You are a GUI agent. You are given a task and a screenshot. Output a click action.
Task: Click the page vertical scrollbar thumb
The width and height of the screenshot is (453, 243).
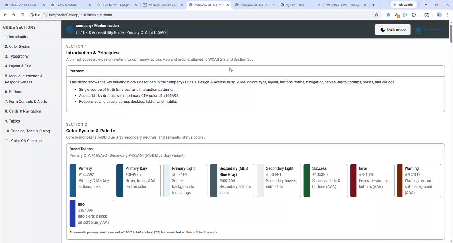tap(451, 35)
